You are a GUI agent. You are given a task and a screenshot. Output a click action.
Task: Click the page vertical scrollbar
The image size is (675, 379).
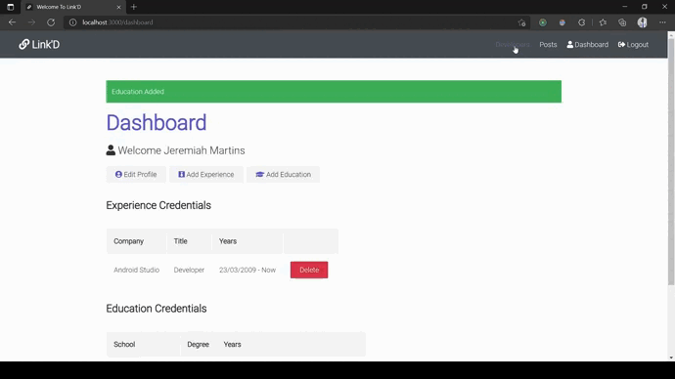click(671, 161)
